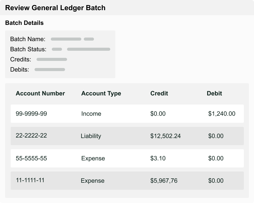Sort by the Account Number column header
Viewport: 254px width, 203px height.
click(x=40, y=93)
